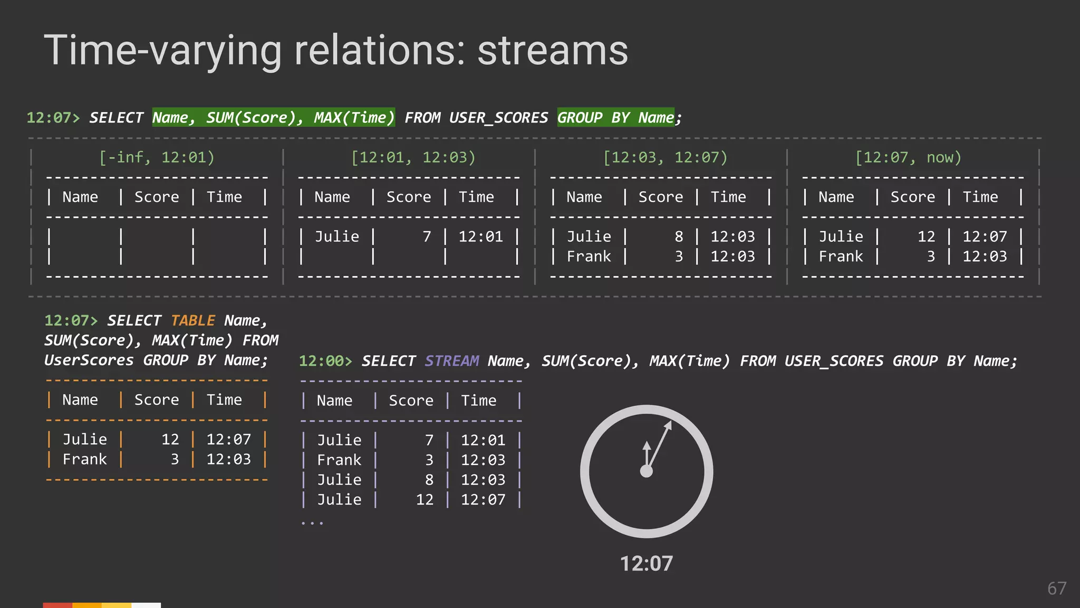
Task: Click slide number 67
Action: 1056,588
